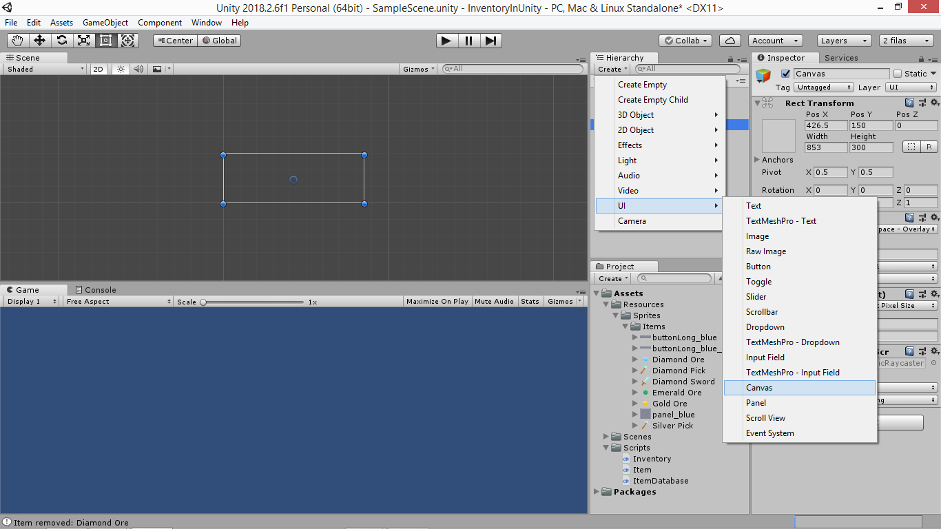
Task: Click the Play button
Action: click(446, 41)
